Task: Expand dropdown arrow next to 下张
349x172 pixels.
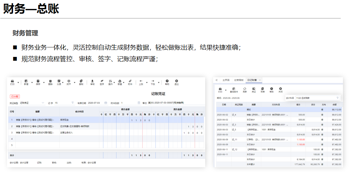Action: click(x=159, y=83)
